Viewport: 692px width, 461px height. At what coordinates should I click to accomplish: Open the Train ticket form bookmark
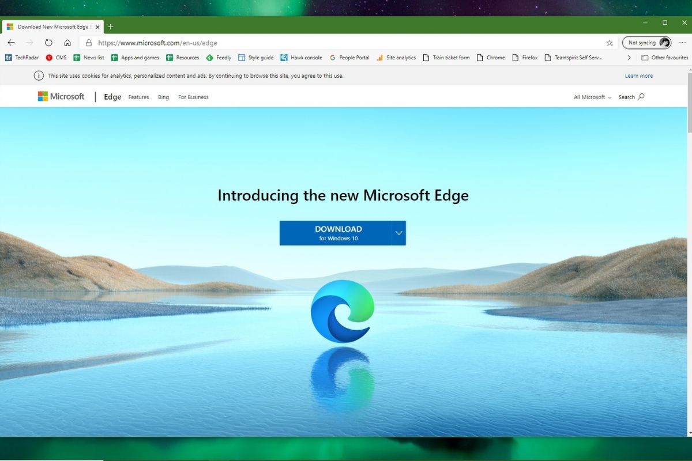pos(446,58)
